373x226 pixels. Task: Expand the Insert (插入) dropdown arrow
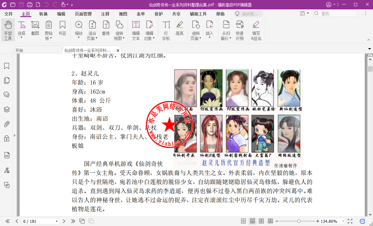(x=209, y=37)
